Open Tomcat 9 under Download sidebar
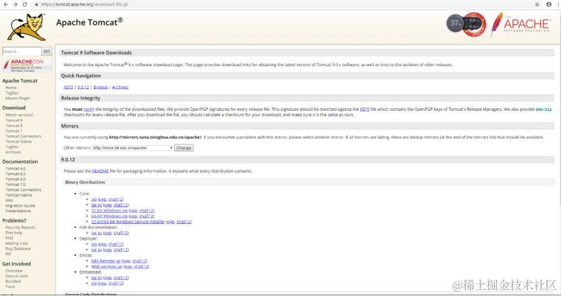The width and height of the screenshot is (561, 296). pyautogui.click(x=14, y=120)
